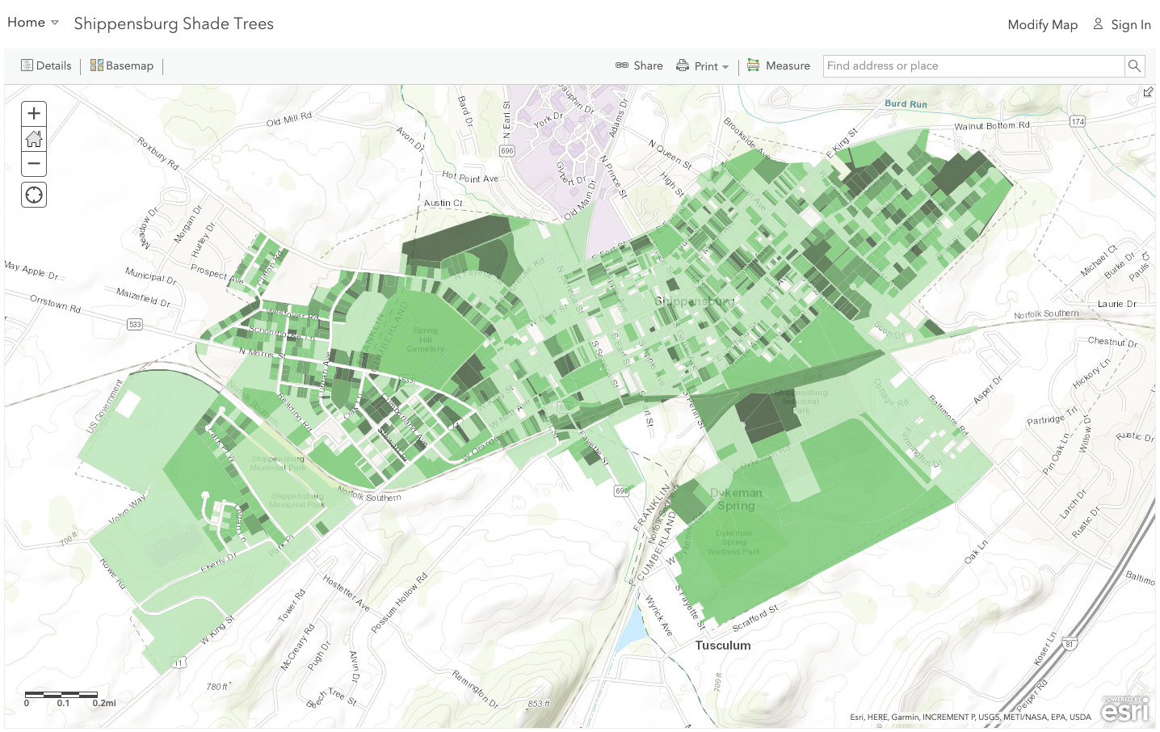Click the Sign In link
The image size is (1160, 732).
tap(1121, 24)
